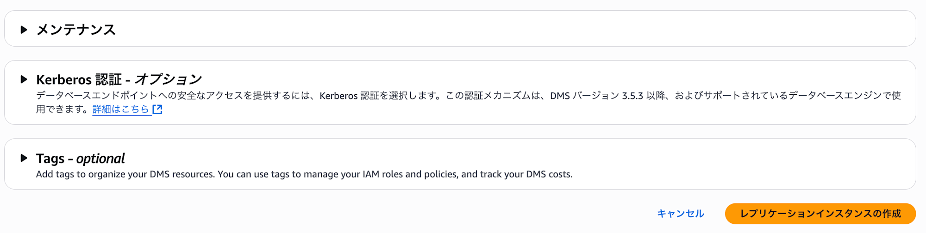Expand the Kerberos 認証 section arrow

[x=24, y=79]
